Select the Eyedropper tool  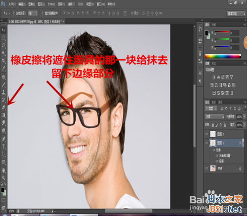[x=3, y=69]
